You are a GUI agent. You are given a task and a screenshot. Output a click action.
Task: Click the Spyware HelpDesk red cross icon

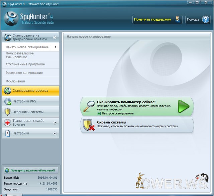click(7, 123)
